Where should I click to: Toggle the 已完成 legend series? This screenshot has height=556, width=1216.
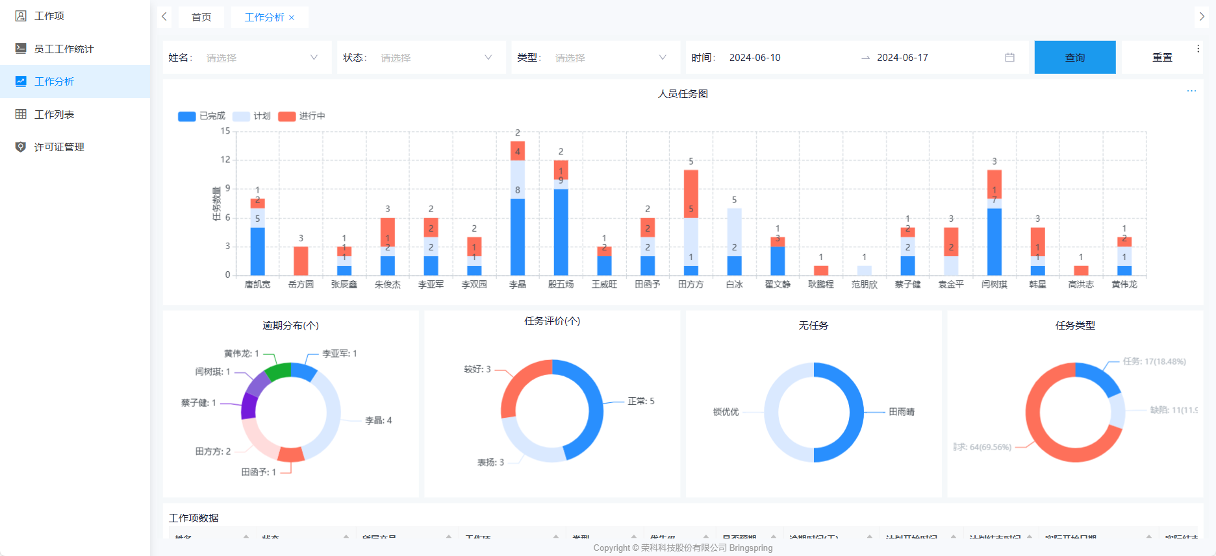click(x=187, y=116)
